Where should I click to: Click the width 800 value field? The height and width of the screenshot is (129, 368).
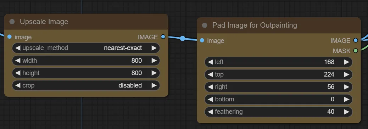(86, 61)
